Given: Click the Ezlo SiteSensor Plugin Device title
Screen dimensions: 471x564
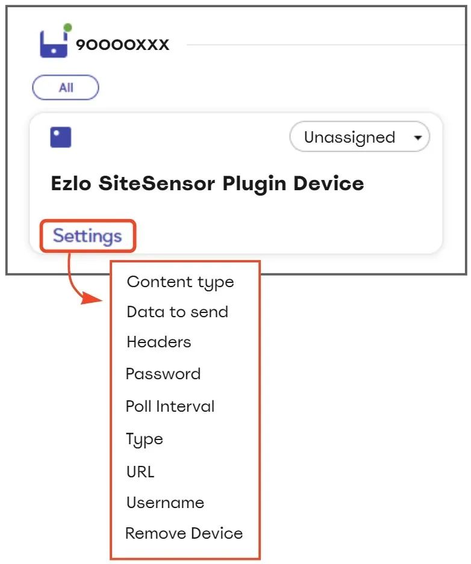Looking at the screenshot, I should point(207,184).
